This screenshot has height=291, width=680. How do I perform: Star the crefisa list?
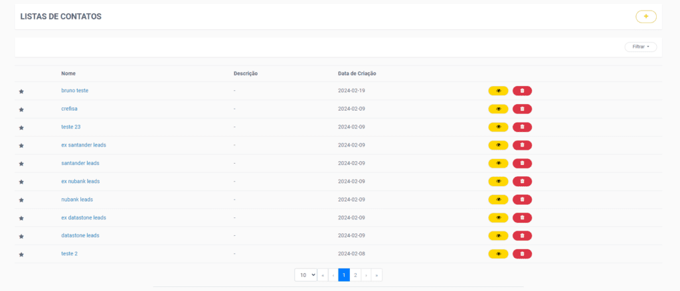point(21,109)
